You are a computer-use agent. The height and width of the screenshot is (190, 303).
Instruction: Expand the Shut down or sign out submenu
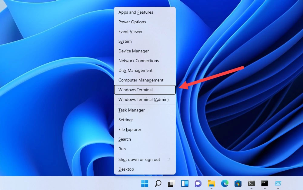[x=145, y=159]
